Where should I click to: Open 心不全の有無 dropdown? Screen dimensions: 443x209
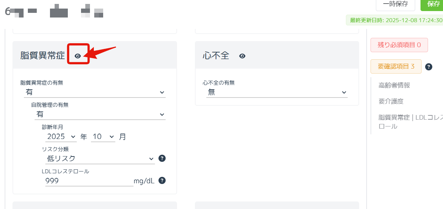click(x=277, y=92)
